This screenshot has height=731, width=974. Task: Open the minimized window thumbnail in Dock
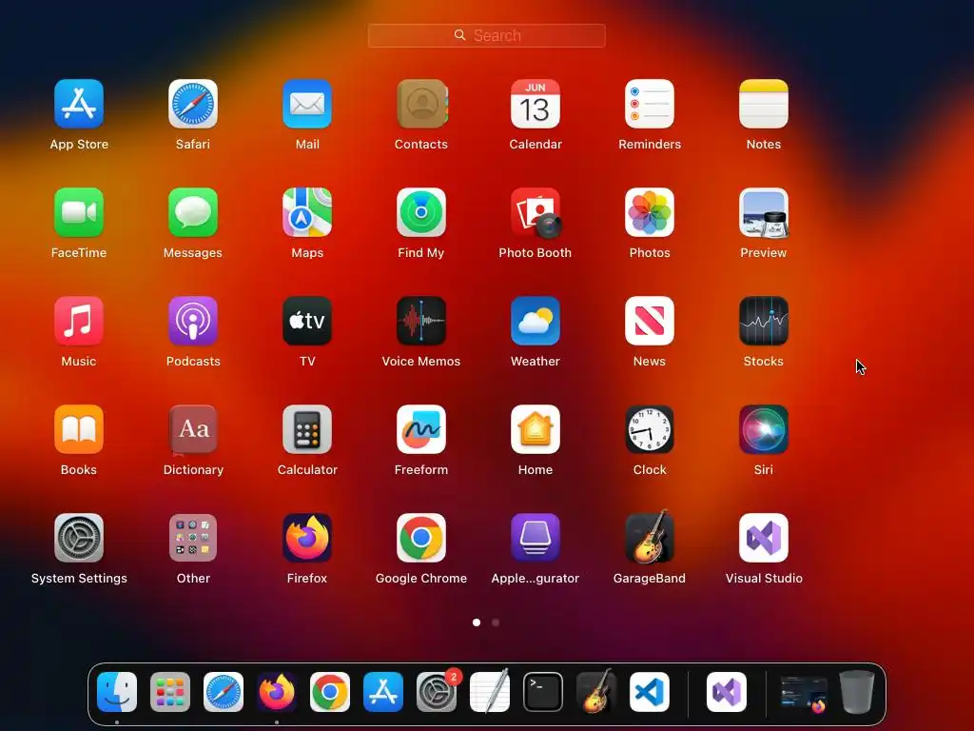804,693
